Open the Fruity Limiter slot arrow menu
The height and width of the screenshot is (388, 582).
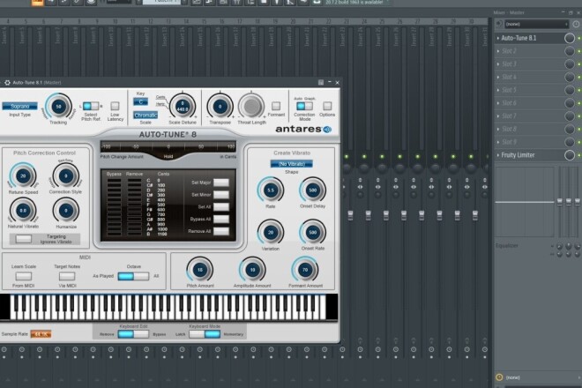click(498, 155)
